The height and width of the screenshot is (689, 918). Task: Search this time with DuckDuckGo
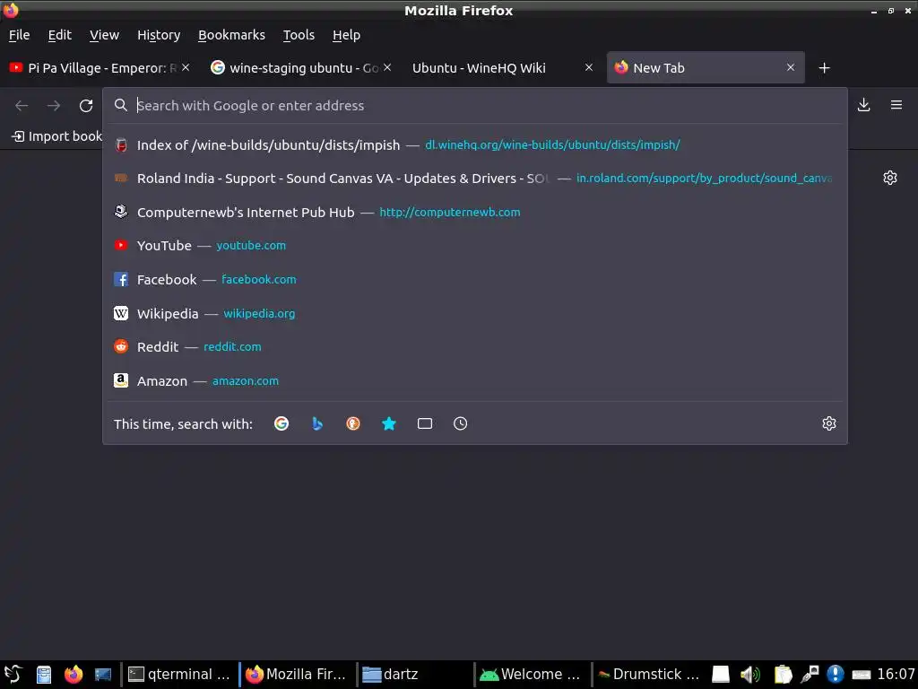353,423
